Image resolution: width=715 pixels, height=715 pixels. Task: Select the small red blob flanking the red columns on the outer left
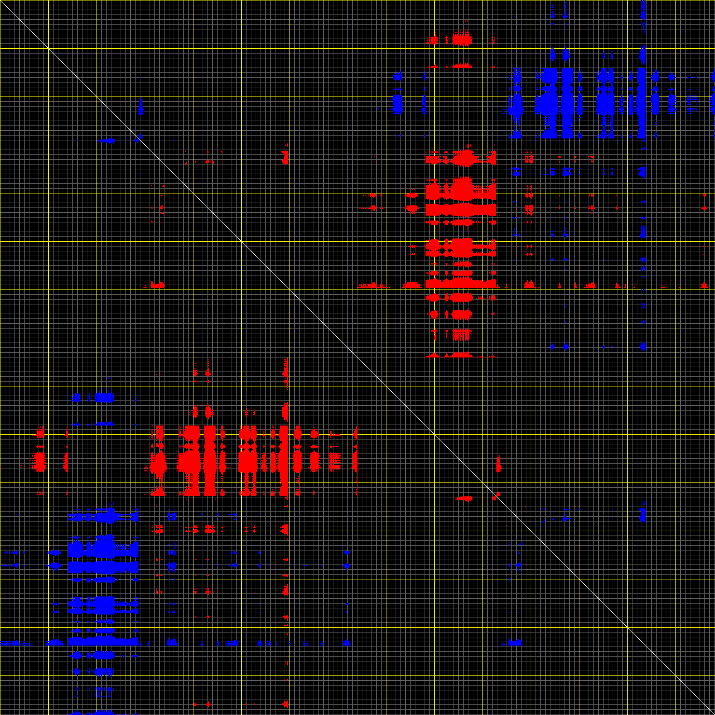[x=39, y=461]
